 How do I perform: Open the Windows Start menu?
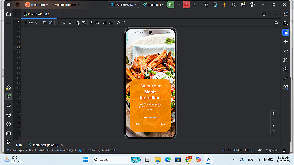[x=86, y=160]
